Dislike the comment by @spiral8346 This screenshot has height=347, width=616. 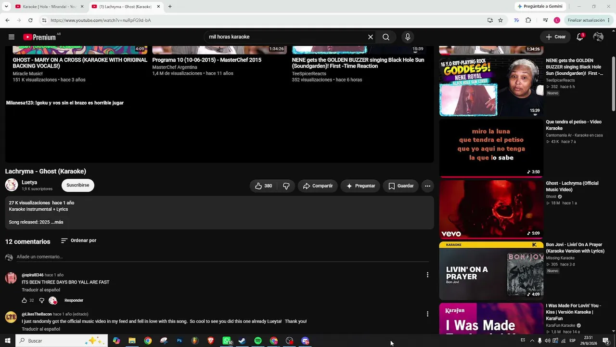41,300
